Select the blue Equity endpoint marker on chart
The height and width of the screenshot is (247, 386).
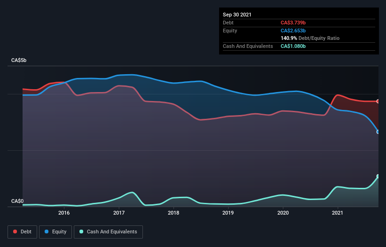point(378,132)
